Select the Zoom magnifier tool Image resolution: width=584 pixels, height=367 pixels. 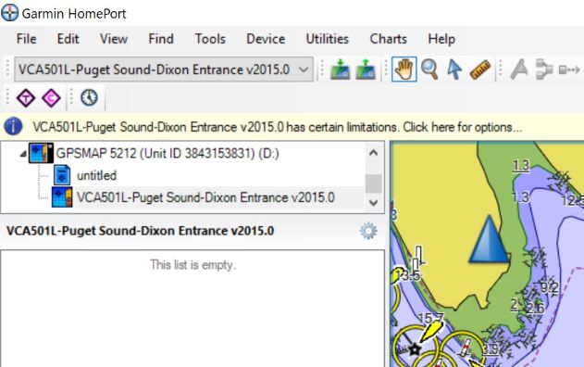point(429,70)
